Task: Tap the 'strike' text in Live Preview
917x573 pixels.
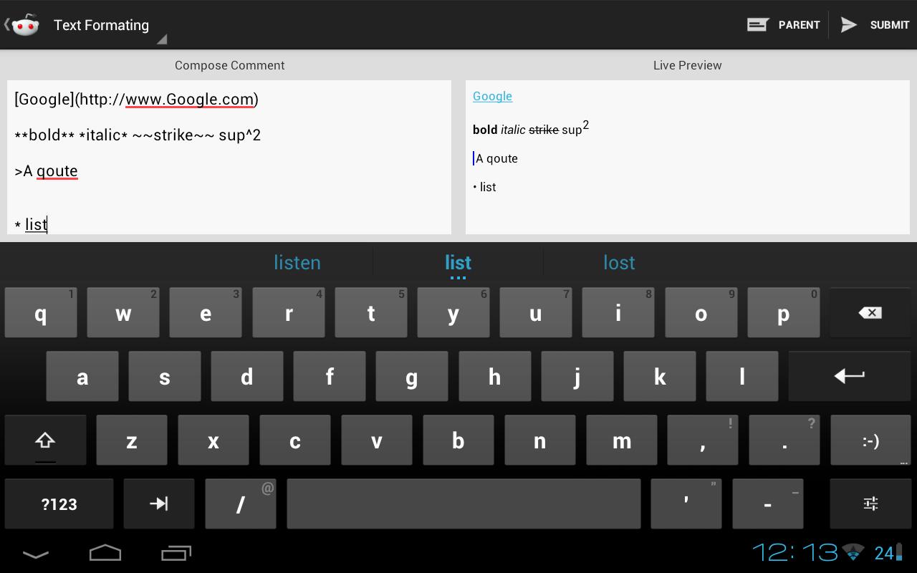Action: click(x=544, y=130)
